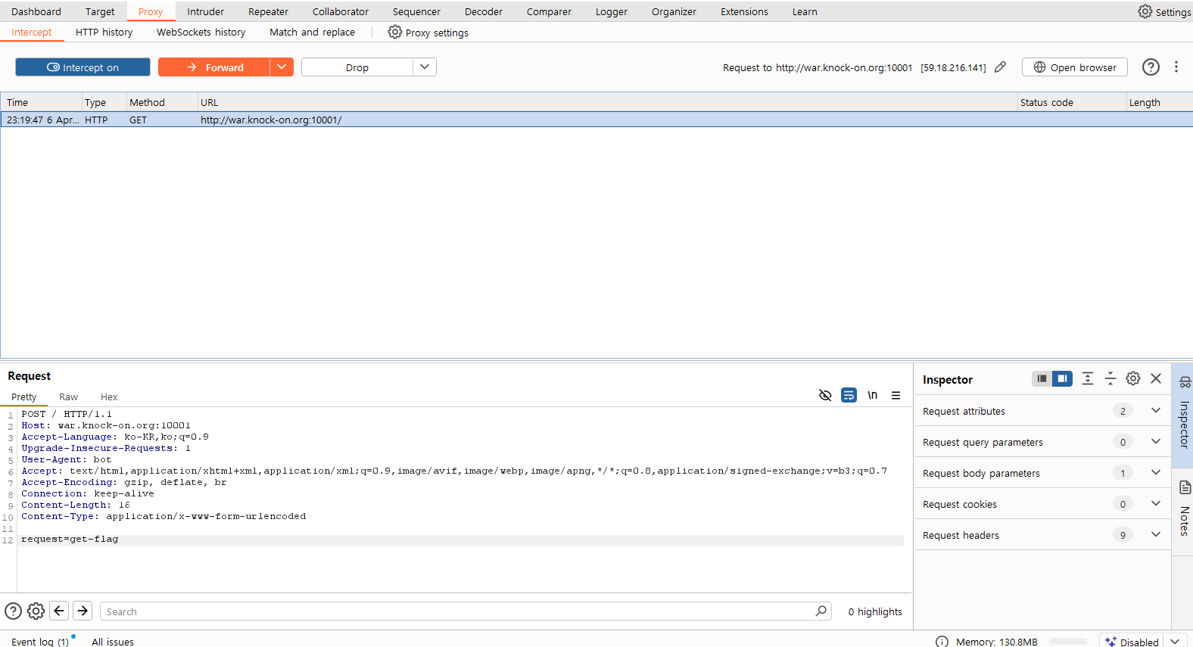Open the help question mark near Open browser

coord(1151,67)
